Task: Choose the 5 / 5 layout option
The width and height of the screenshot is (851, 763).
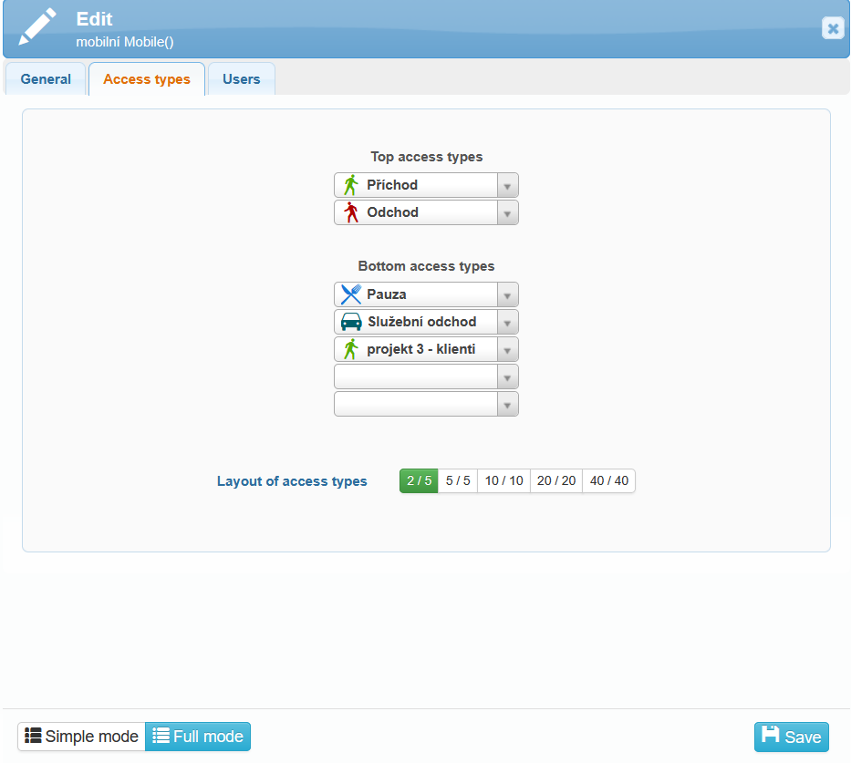Action: pyautogui.click(x=458, y=480)
